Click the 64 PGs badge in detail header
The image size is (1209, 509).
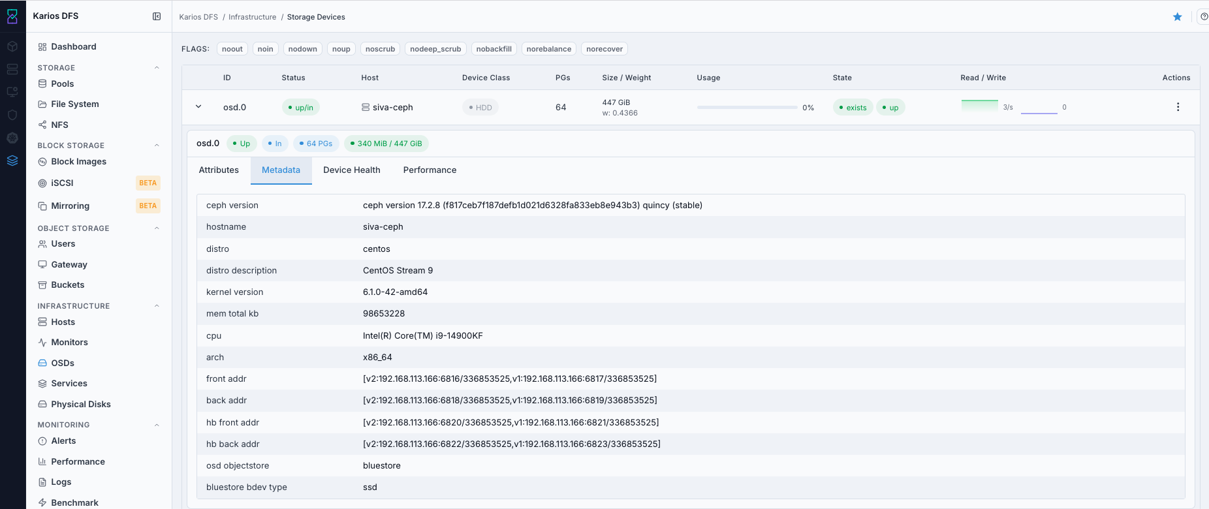316,144
